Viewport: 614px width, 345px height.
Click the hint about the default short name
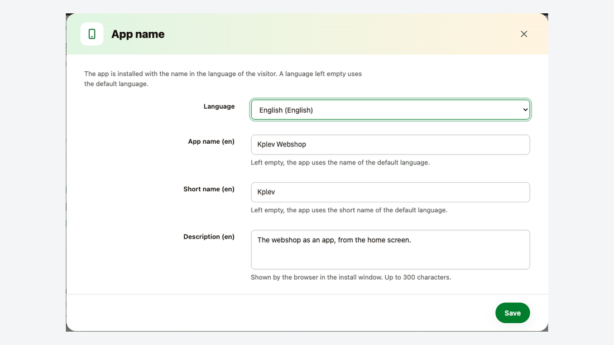click(x=349, y=210)
